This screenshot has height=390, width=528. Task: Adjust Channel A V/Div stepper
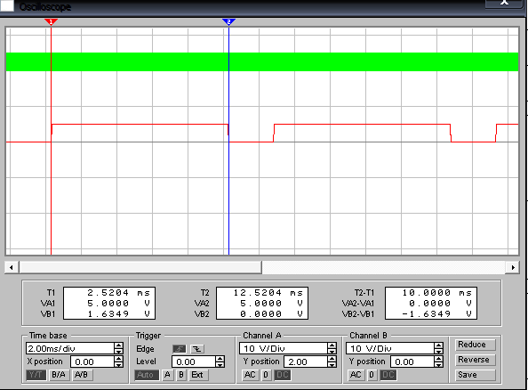[332, 348]
